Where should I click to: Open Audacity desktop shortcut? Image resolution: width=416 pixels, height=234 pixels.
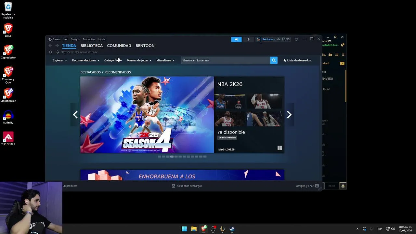pyautogui.click(x=8, y=117)
